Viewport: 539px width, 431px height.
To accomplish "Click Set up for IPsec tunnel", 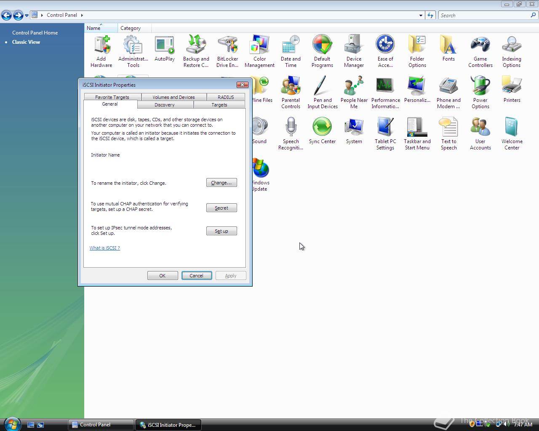I will 221,231.
